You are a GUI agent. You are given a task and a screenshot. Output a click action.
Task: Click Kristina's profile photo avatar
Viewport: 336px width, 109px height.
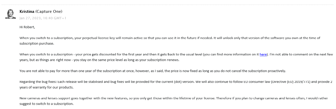pyautogui.click(x=11, y=14)
